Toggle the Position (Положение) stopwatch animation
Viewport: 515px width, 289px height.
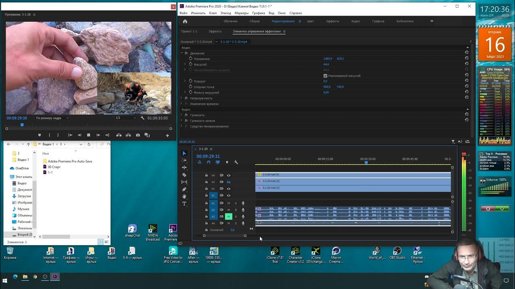pos(191,59)
